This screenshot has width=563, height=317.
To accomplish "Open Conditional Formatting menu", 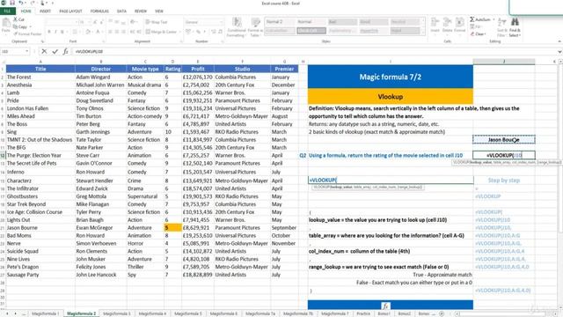I will click(x=237, y=27).
